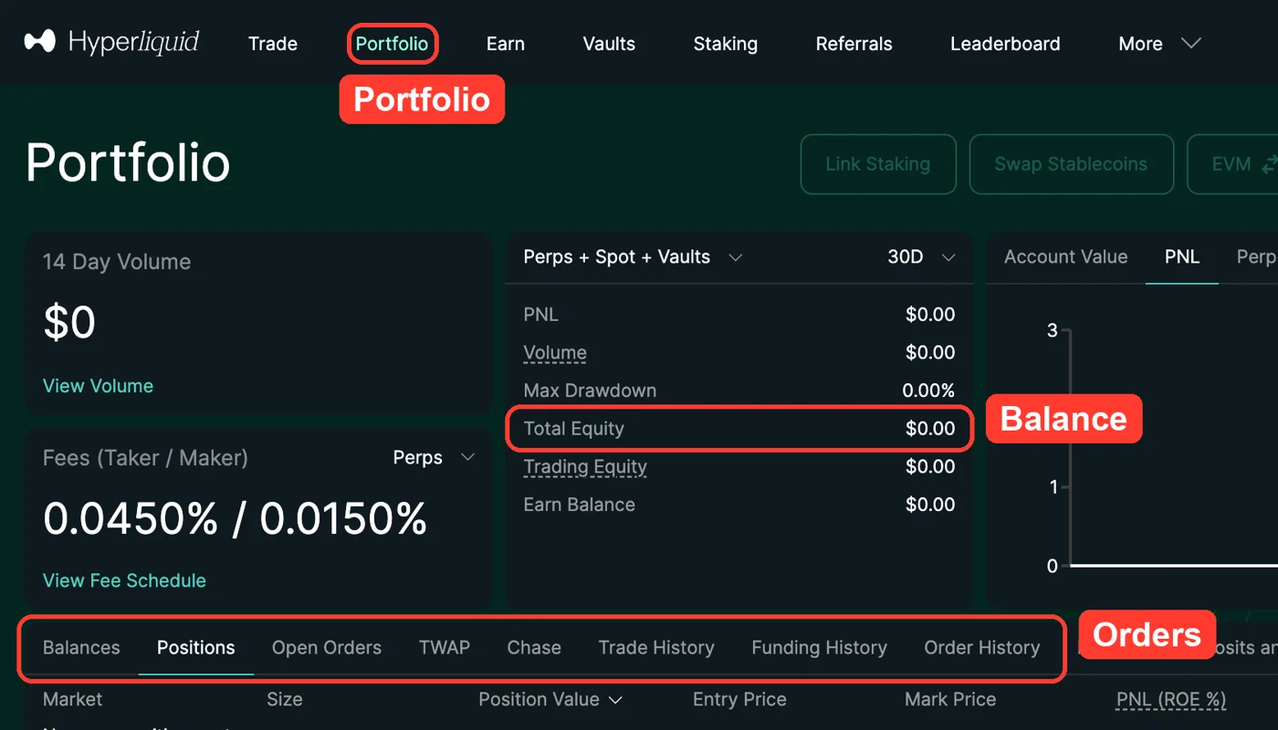Click the Max Drawdown 0.00% value
The height and width of the screenshot is (730, 1278).
(928, 391)
